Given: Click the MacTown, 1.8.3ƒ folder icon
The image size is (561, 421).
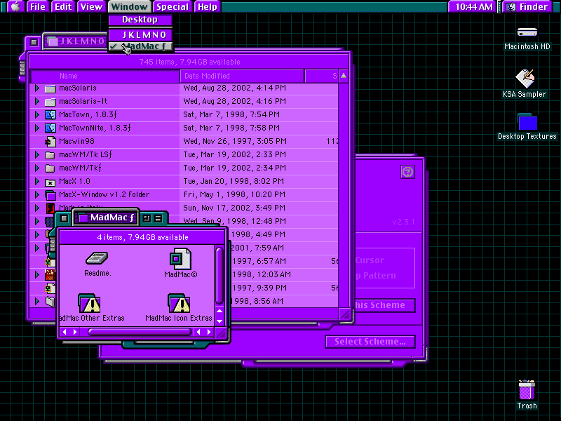Looking at the screenshot, I should coord(50,115).
